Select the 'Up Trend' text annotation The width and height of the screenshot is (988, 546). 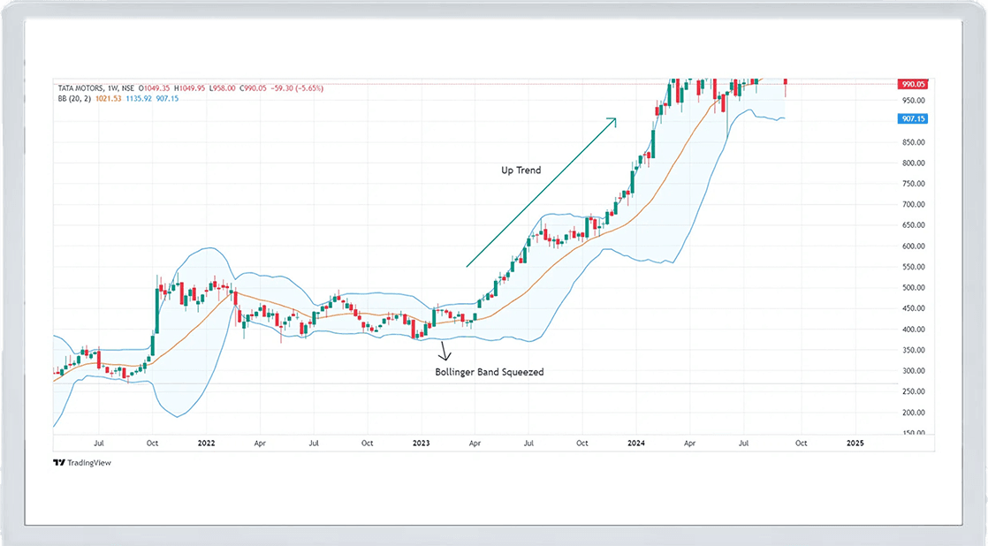(x=521, y=170)
